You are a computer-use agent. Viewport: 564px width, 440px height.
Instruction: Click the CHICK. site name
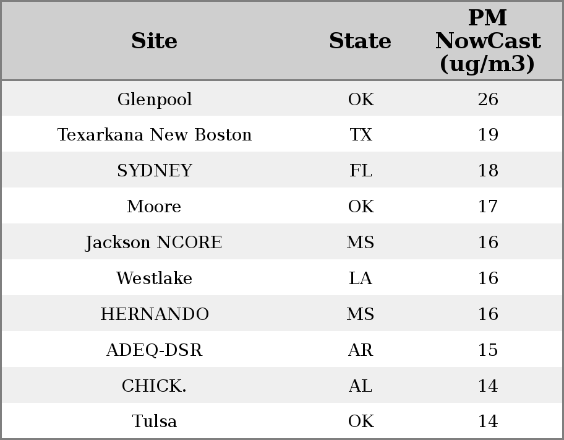point(155,386)
